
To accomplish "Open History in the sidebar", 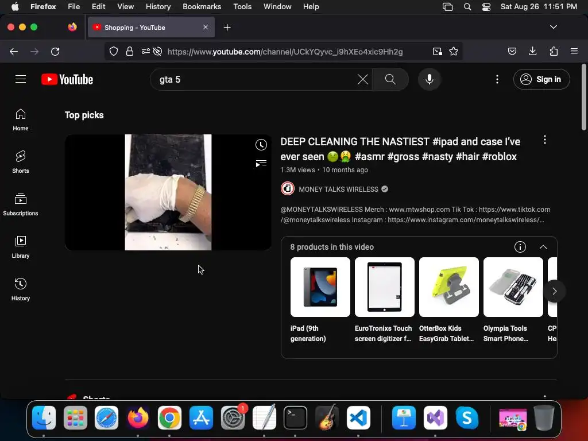I will coord(21,289).
